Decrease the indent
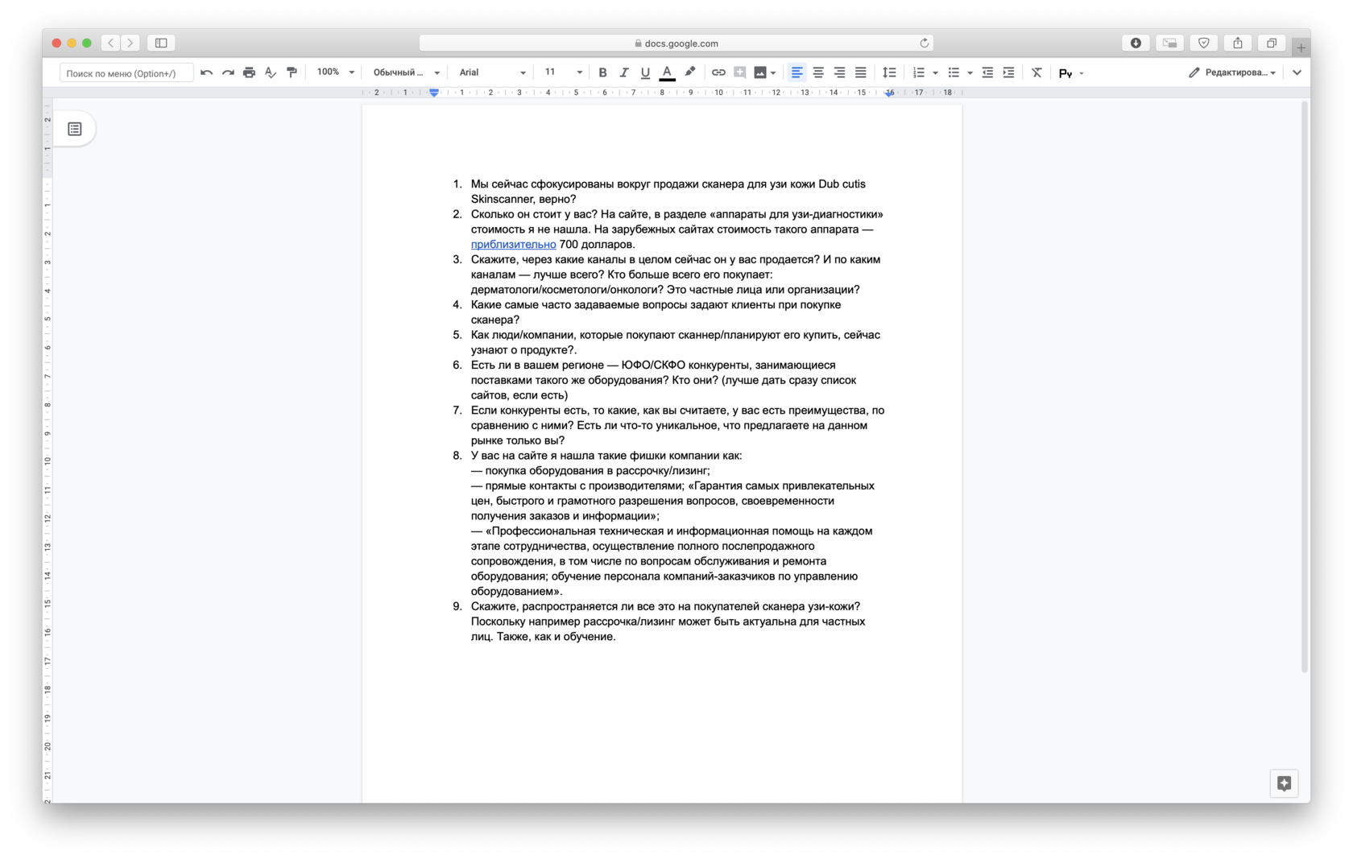 point(987,72)
